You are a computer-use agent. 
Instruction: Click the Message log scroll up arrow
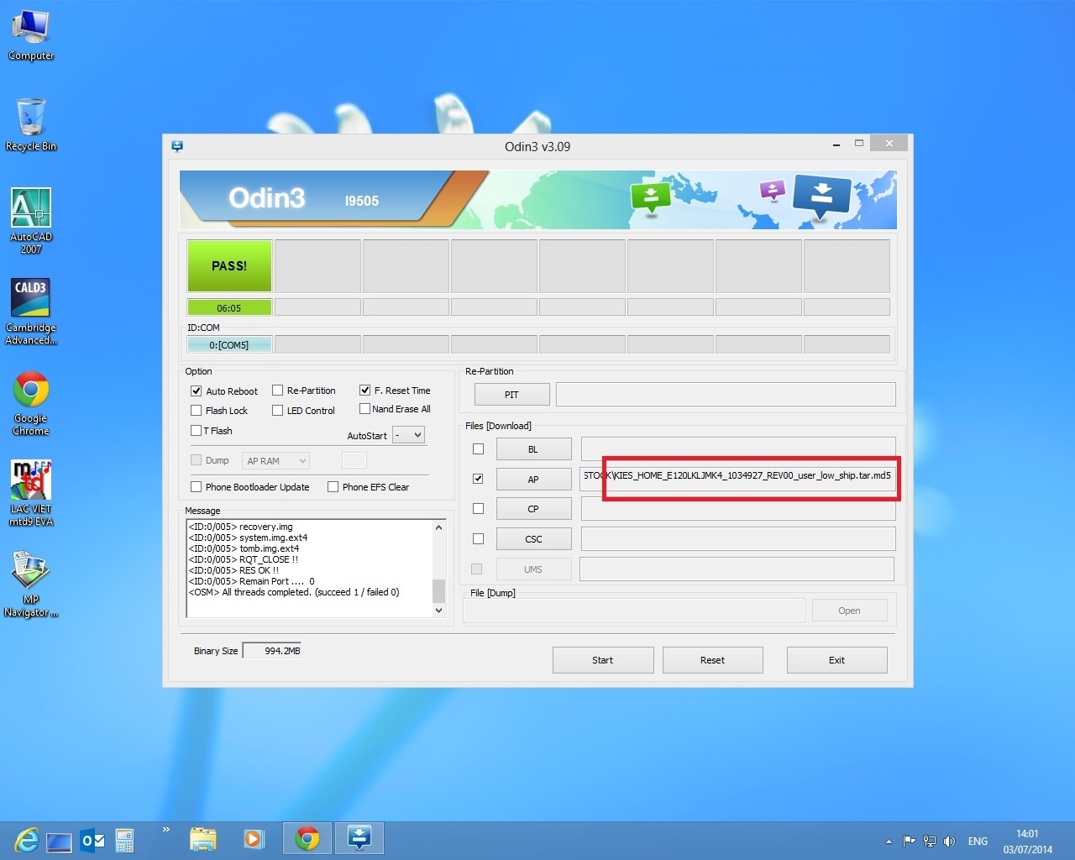438,527
